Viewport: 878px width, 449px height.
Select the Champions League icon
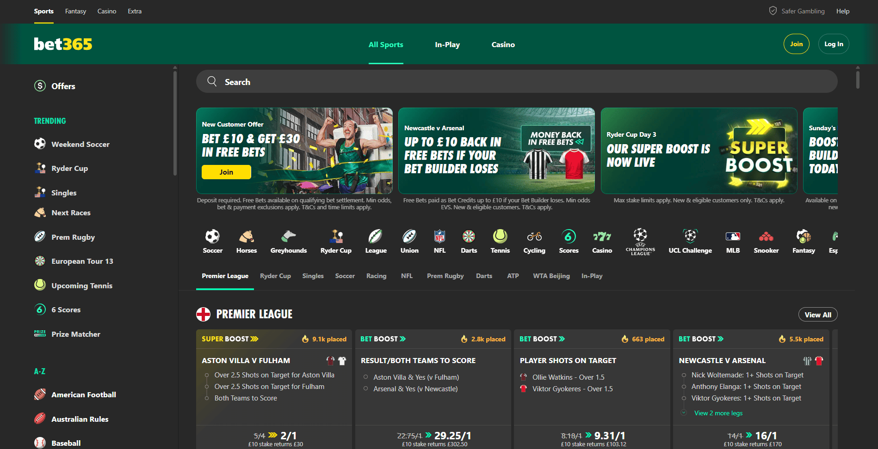click(x=640, y=242)
